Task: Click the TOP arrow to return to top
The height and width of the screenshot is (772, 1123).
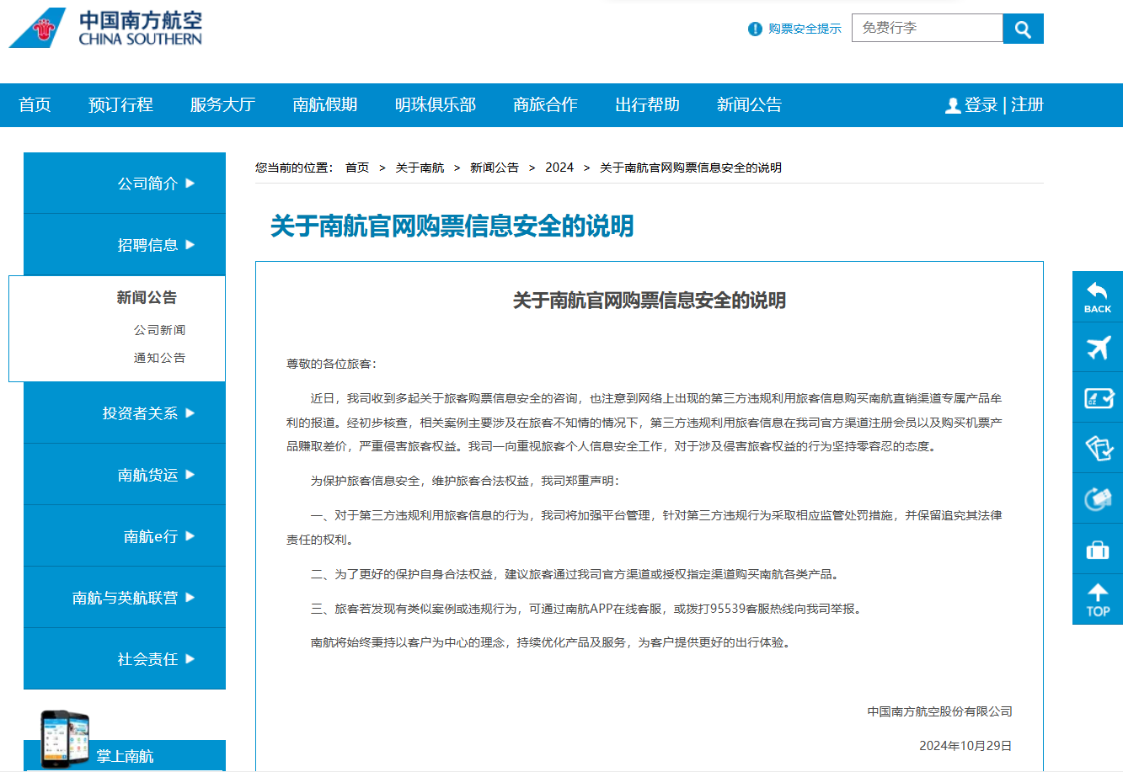Action: point(1097,599)
